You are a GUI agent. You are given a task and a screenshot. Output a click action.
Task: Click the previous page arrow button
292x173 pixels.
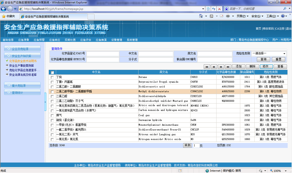[x=214, y=66]
